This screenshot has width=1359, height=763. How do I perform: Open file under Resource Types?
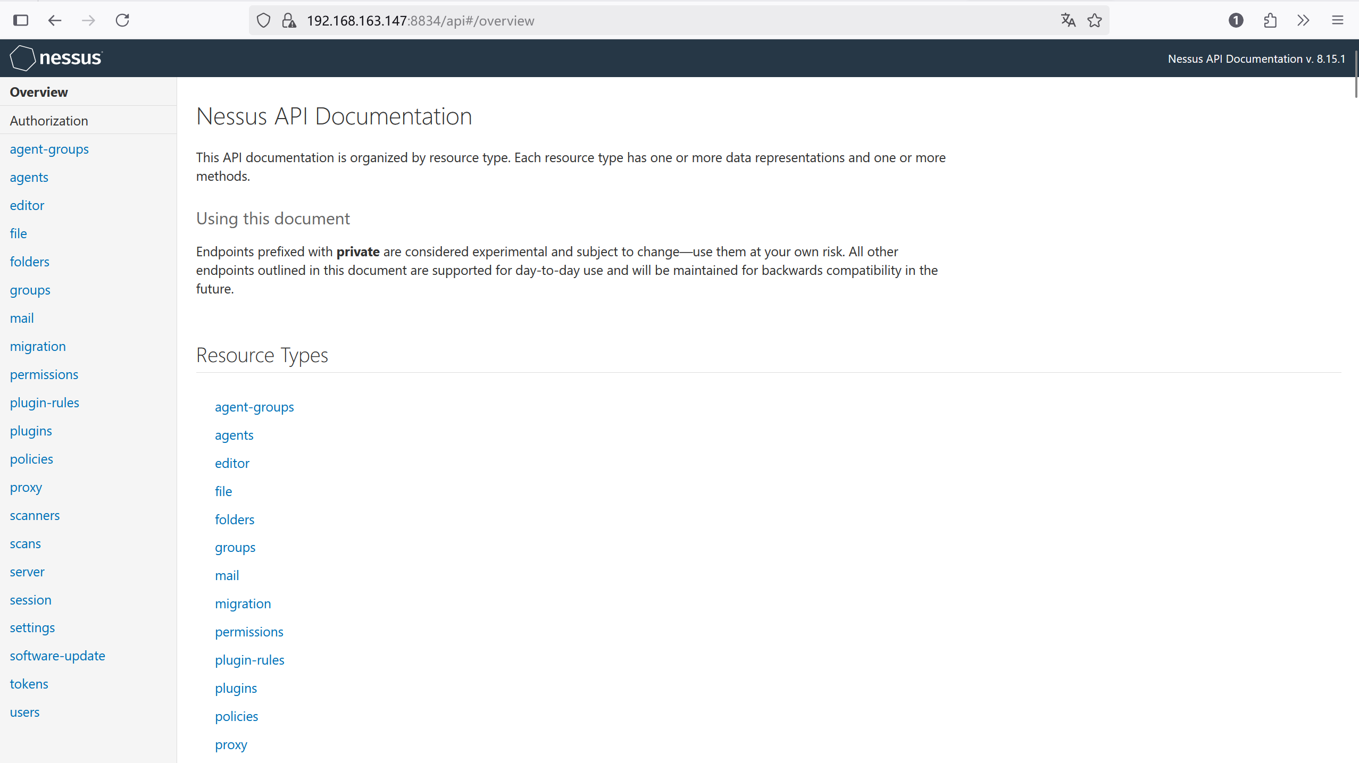click(x=224, y=492)
